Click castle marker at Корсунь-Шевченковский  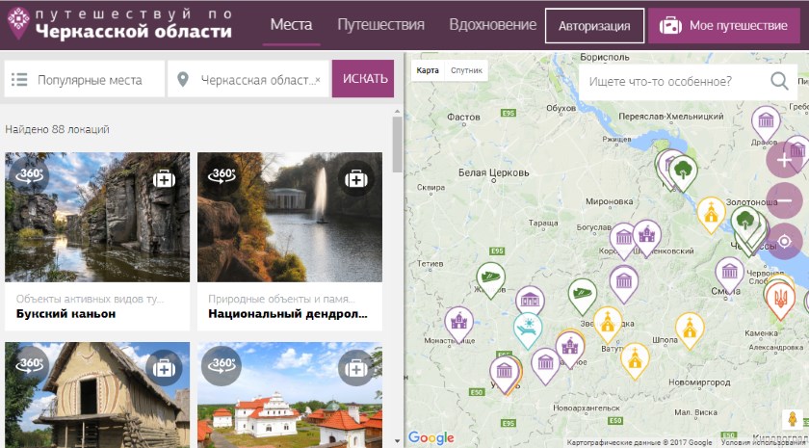pos(646,235)
